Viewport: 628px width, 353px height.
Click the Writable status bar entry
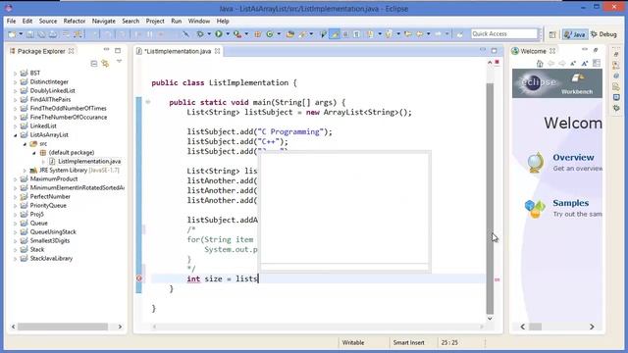(x=353, y=342)
